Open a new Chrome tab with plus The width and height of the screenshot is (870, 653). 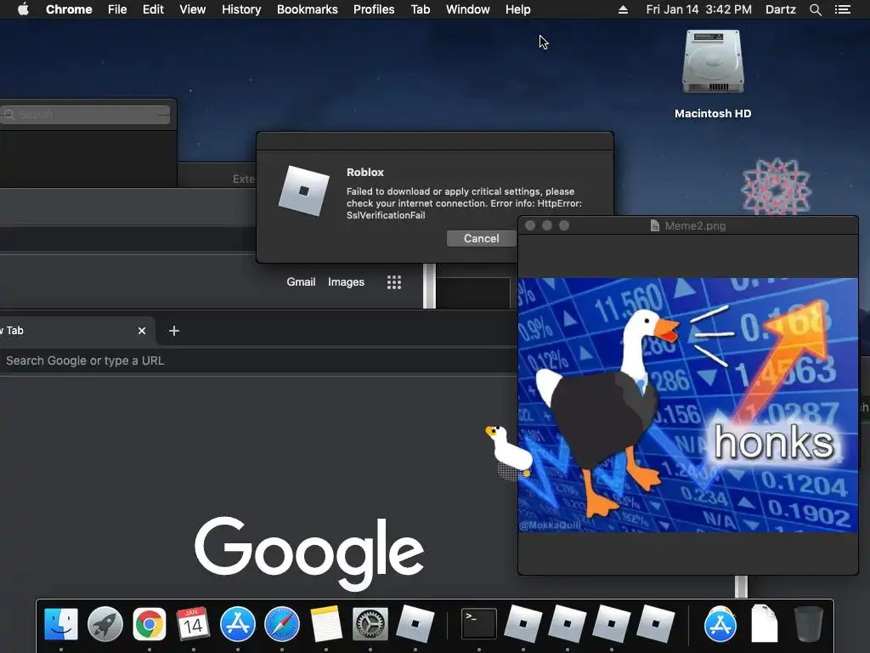click(174, 331)
